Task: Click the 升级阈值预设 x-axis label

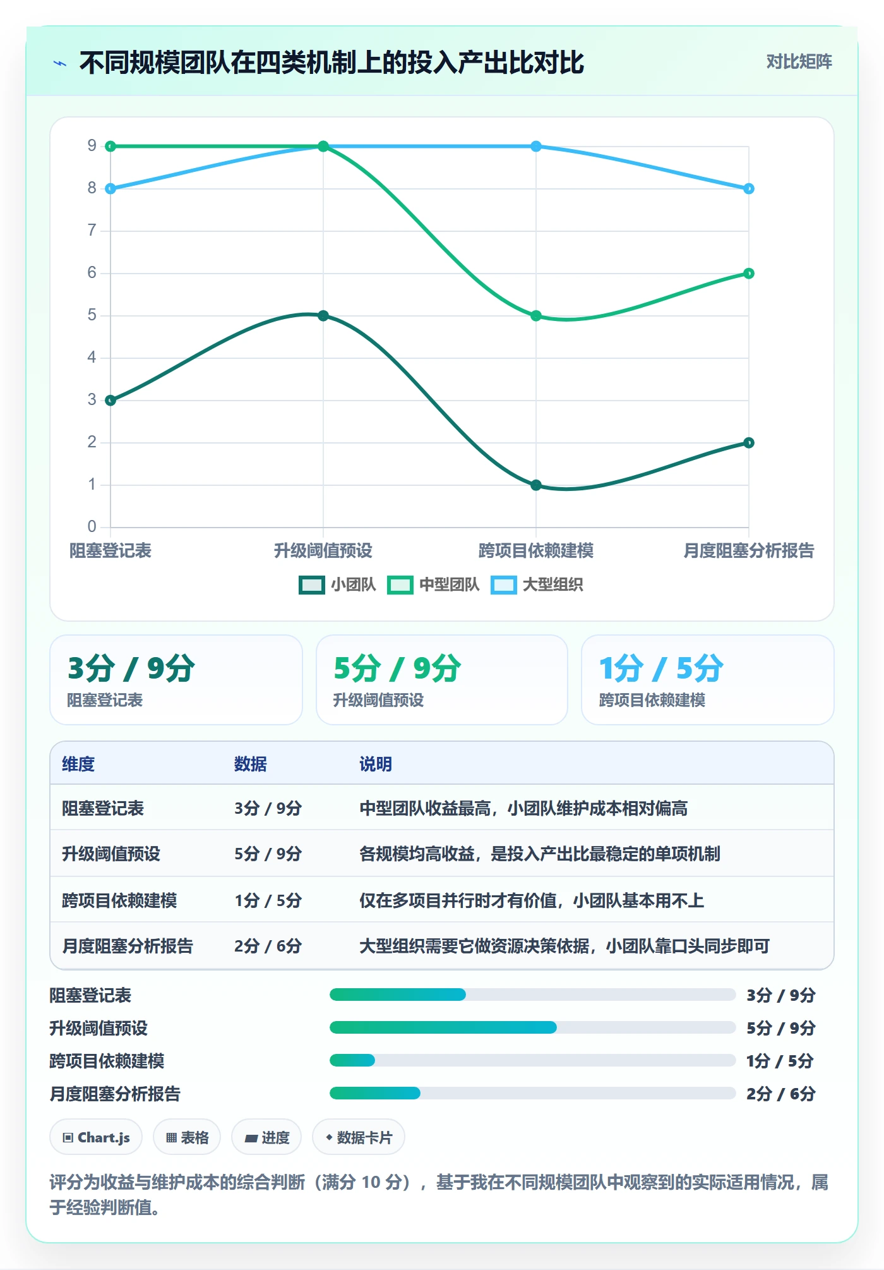Action: 323,551
